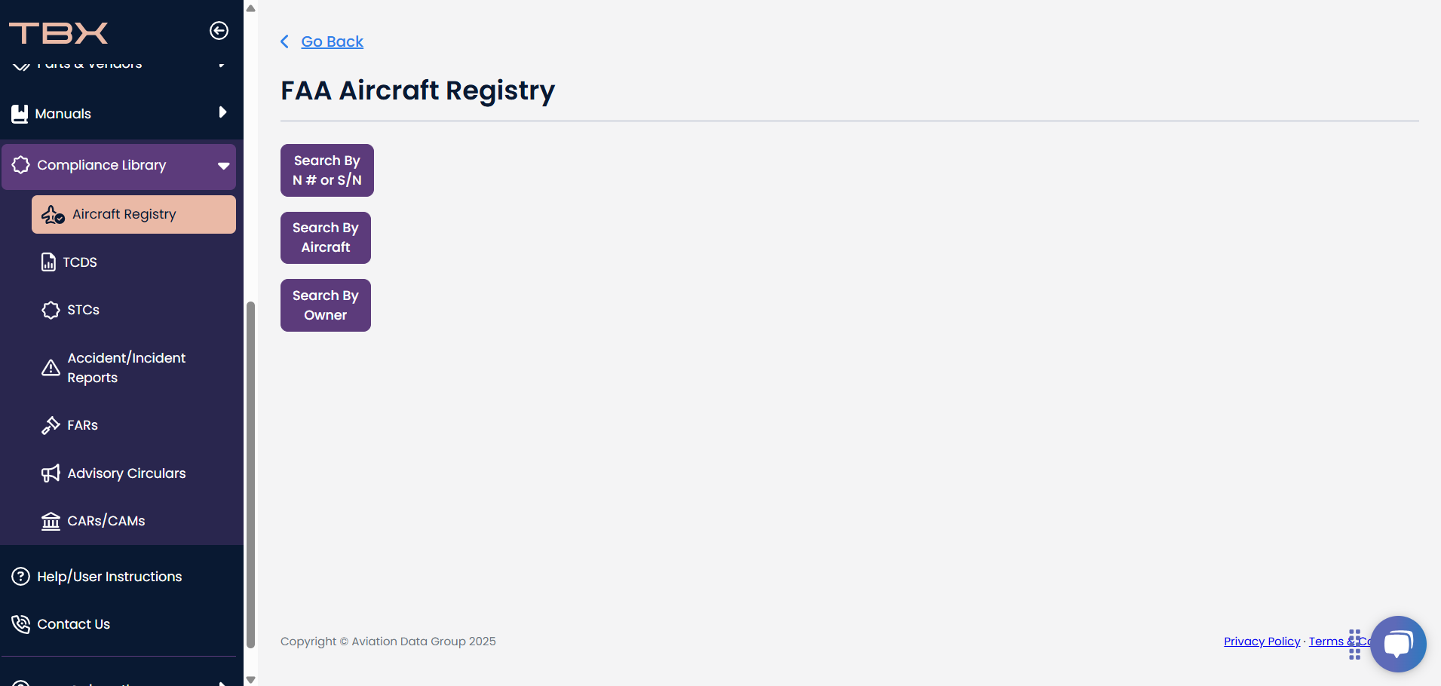Click the sidebar vertical scrollbar thumb
The width and height of the screenshot is (1441, 686).
(250, 475)
